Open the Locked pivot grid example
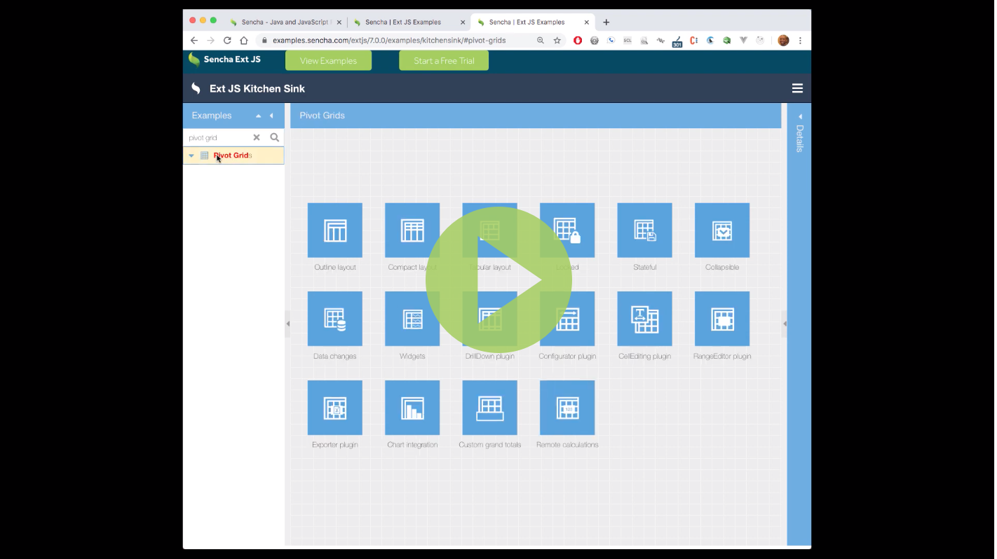 point(567,230)
